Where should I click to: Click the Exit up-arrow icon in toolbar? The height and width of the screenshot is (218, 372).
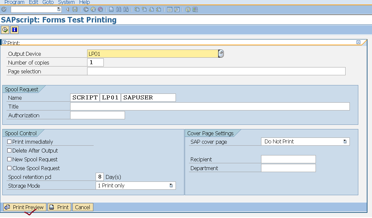coord(93,9)
